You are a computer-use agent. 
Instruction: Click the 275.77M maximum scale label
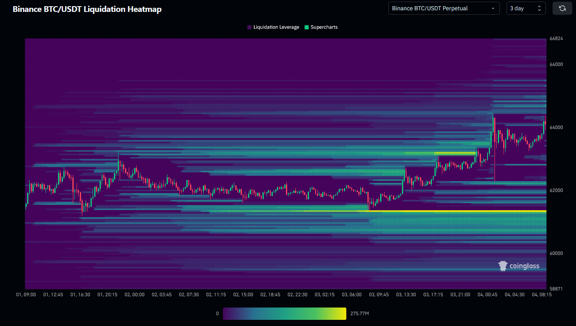(x=359, y=314)
